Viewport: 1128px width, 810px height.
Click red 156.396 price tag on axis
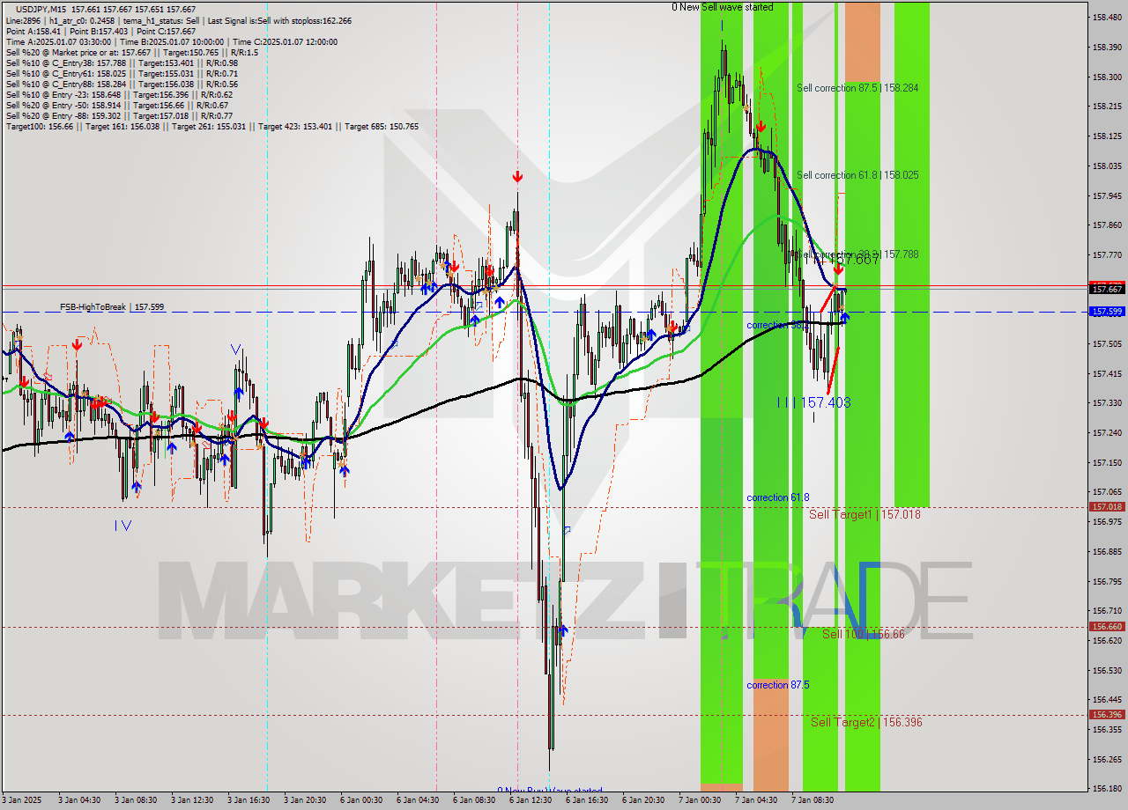coord(1107,715)
